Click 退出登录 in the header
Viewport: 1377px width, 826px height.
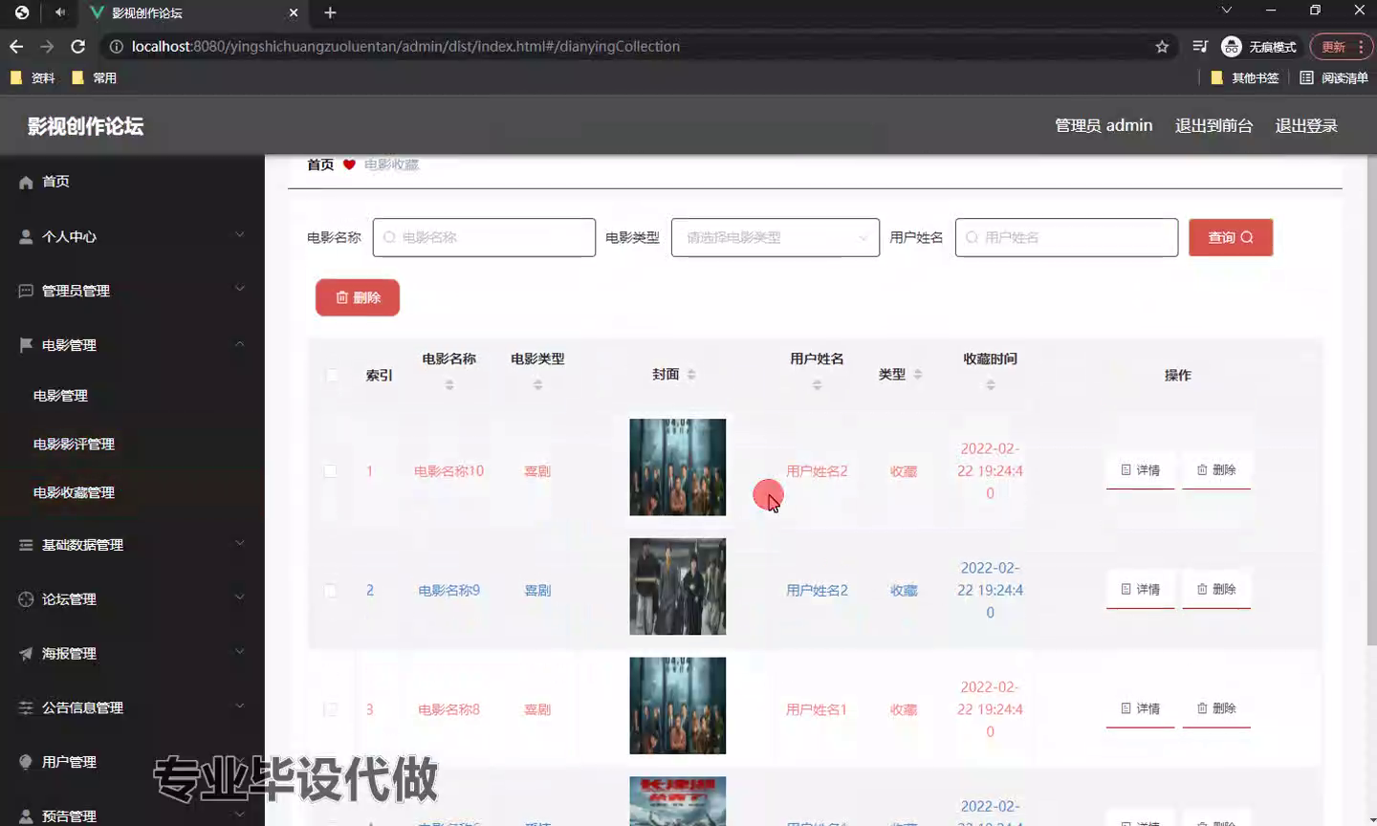tap(1306, 125)
